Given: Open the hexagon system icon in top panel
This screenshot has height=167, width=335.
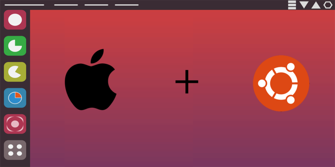Looking at the screenshot, I should pos(328,5).
